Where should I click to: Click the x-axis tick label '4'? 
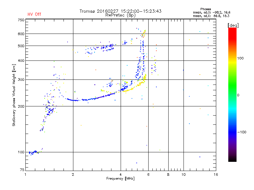[121, 174]
